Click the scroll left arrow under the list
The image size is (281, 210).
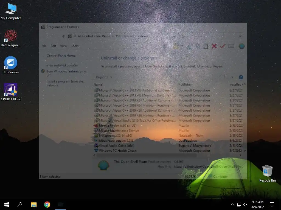point(94,155)
